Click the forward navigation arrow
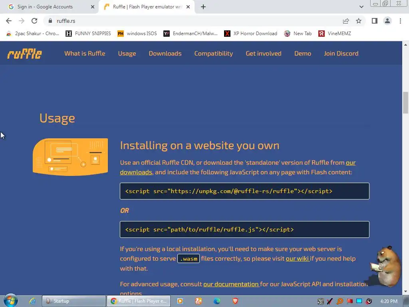The width and height of the screenshot is (409, 307). [22, 21]
